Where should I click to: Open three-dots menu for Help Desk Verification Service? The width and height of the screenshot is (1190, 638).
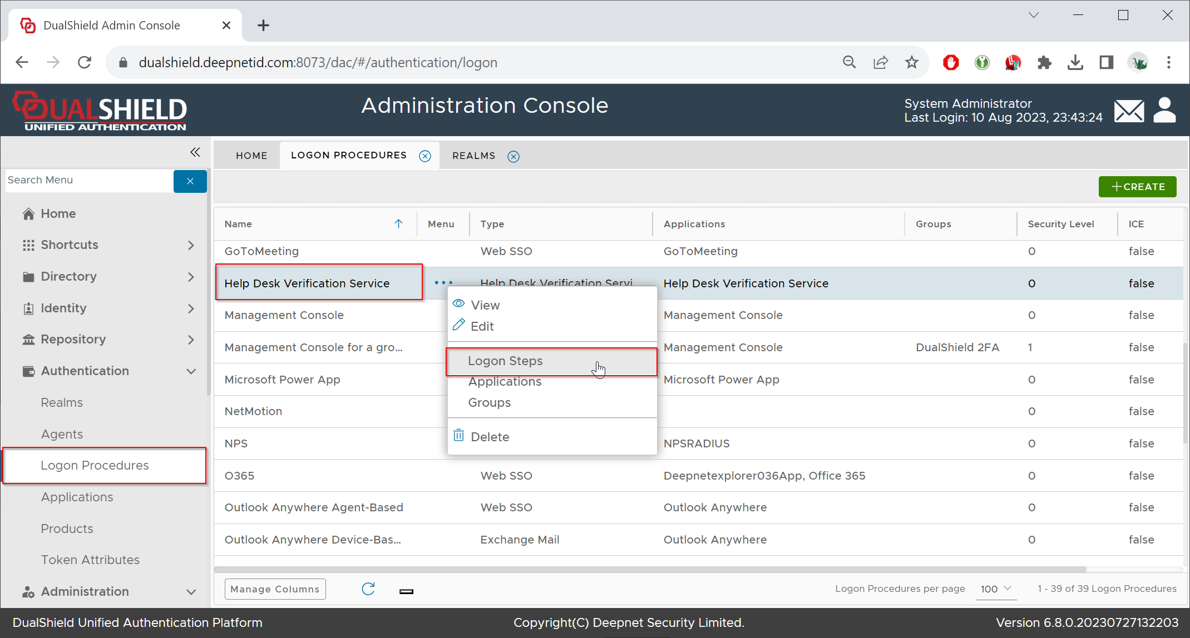443,283
